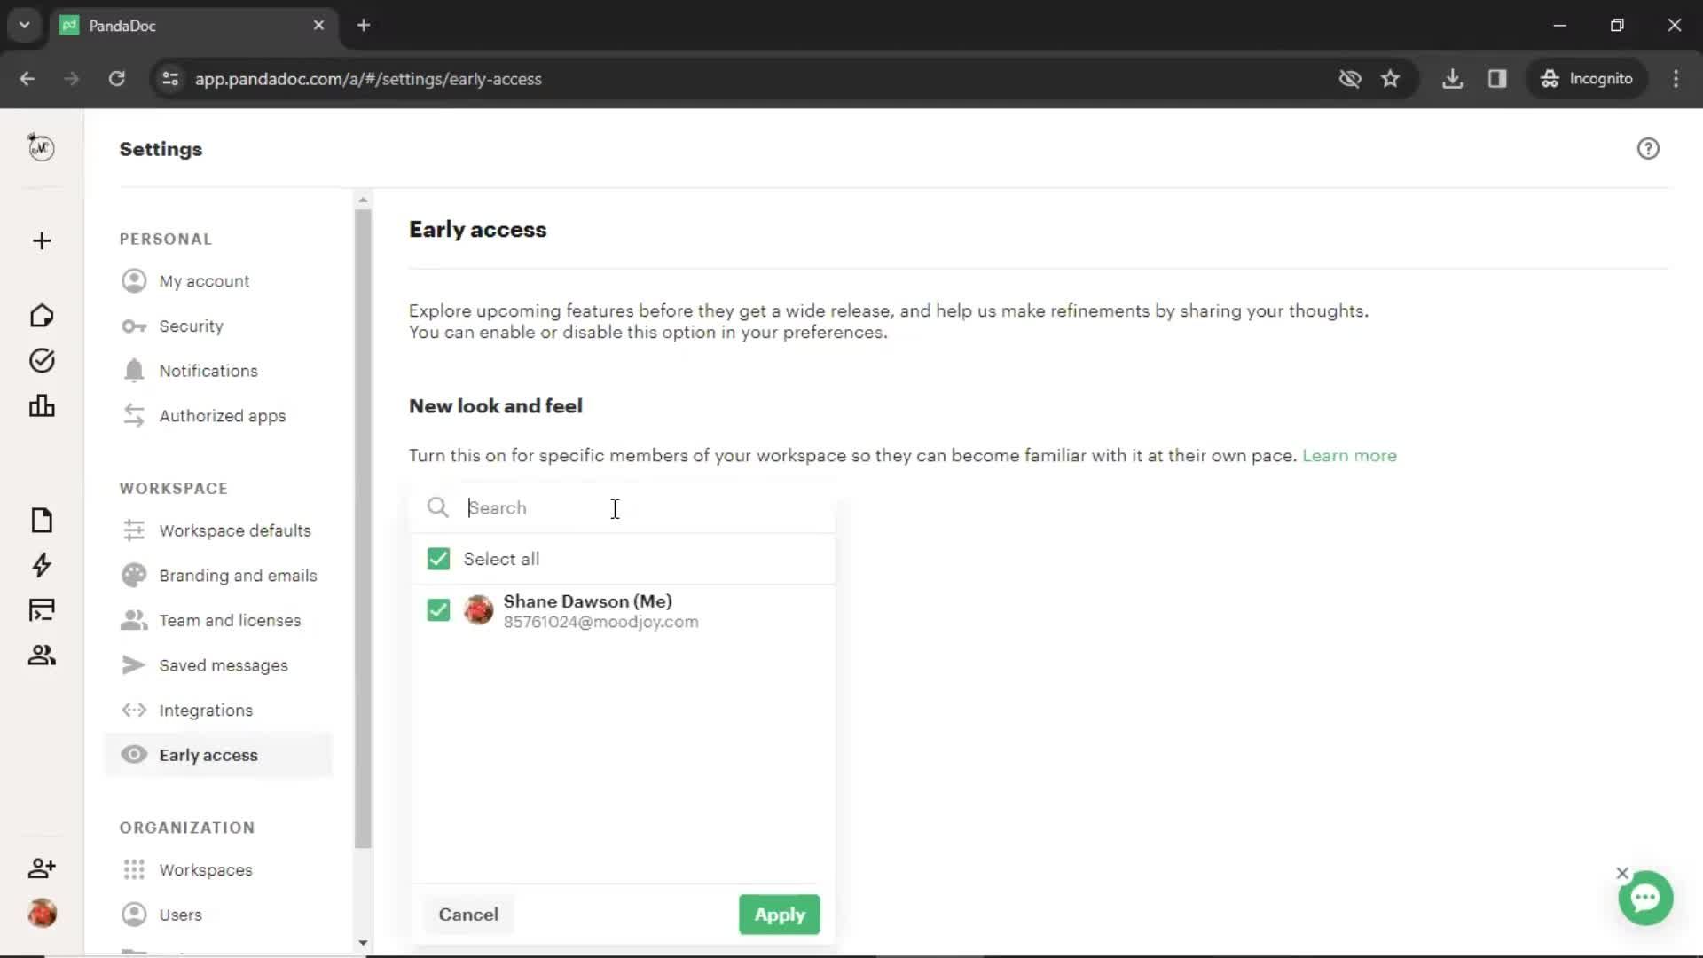Click the Learn more hyperlink
The width and height of the screenshot is (1703, 958).
(1348, 455)
